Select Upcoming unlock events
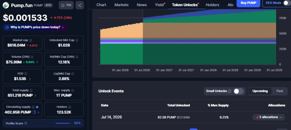 point(260,91)
